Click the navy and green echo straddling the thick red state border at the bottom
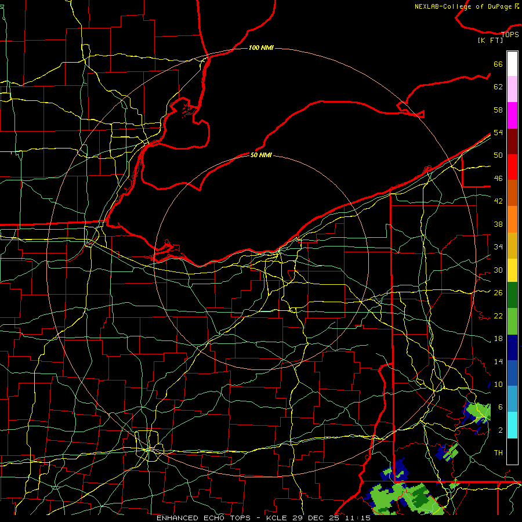The width and height of the screenshot is (522, 522). tap(394, 469)
